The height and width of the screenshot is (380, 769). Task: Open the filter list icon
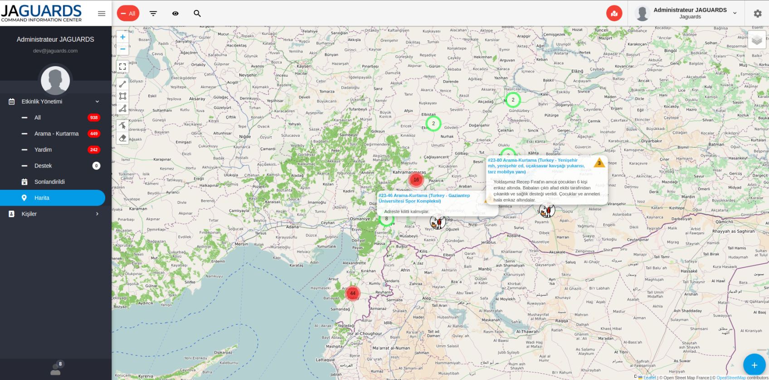pyautogui.click(x=153, y=14)
